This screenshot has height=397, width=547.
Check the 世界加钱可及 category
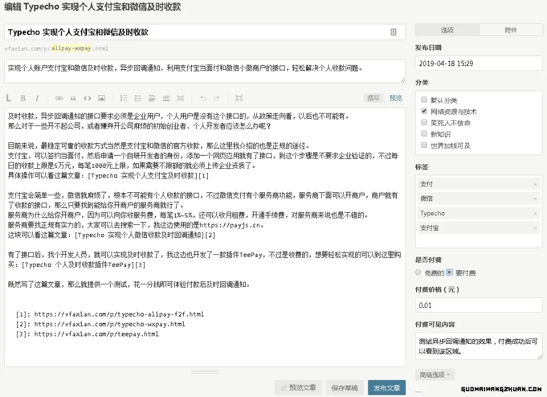coord(424,145)
